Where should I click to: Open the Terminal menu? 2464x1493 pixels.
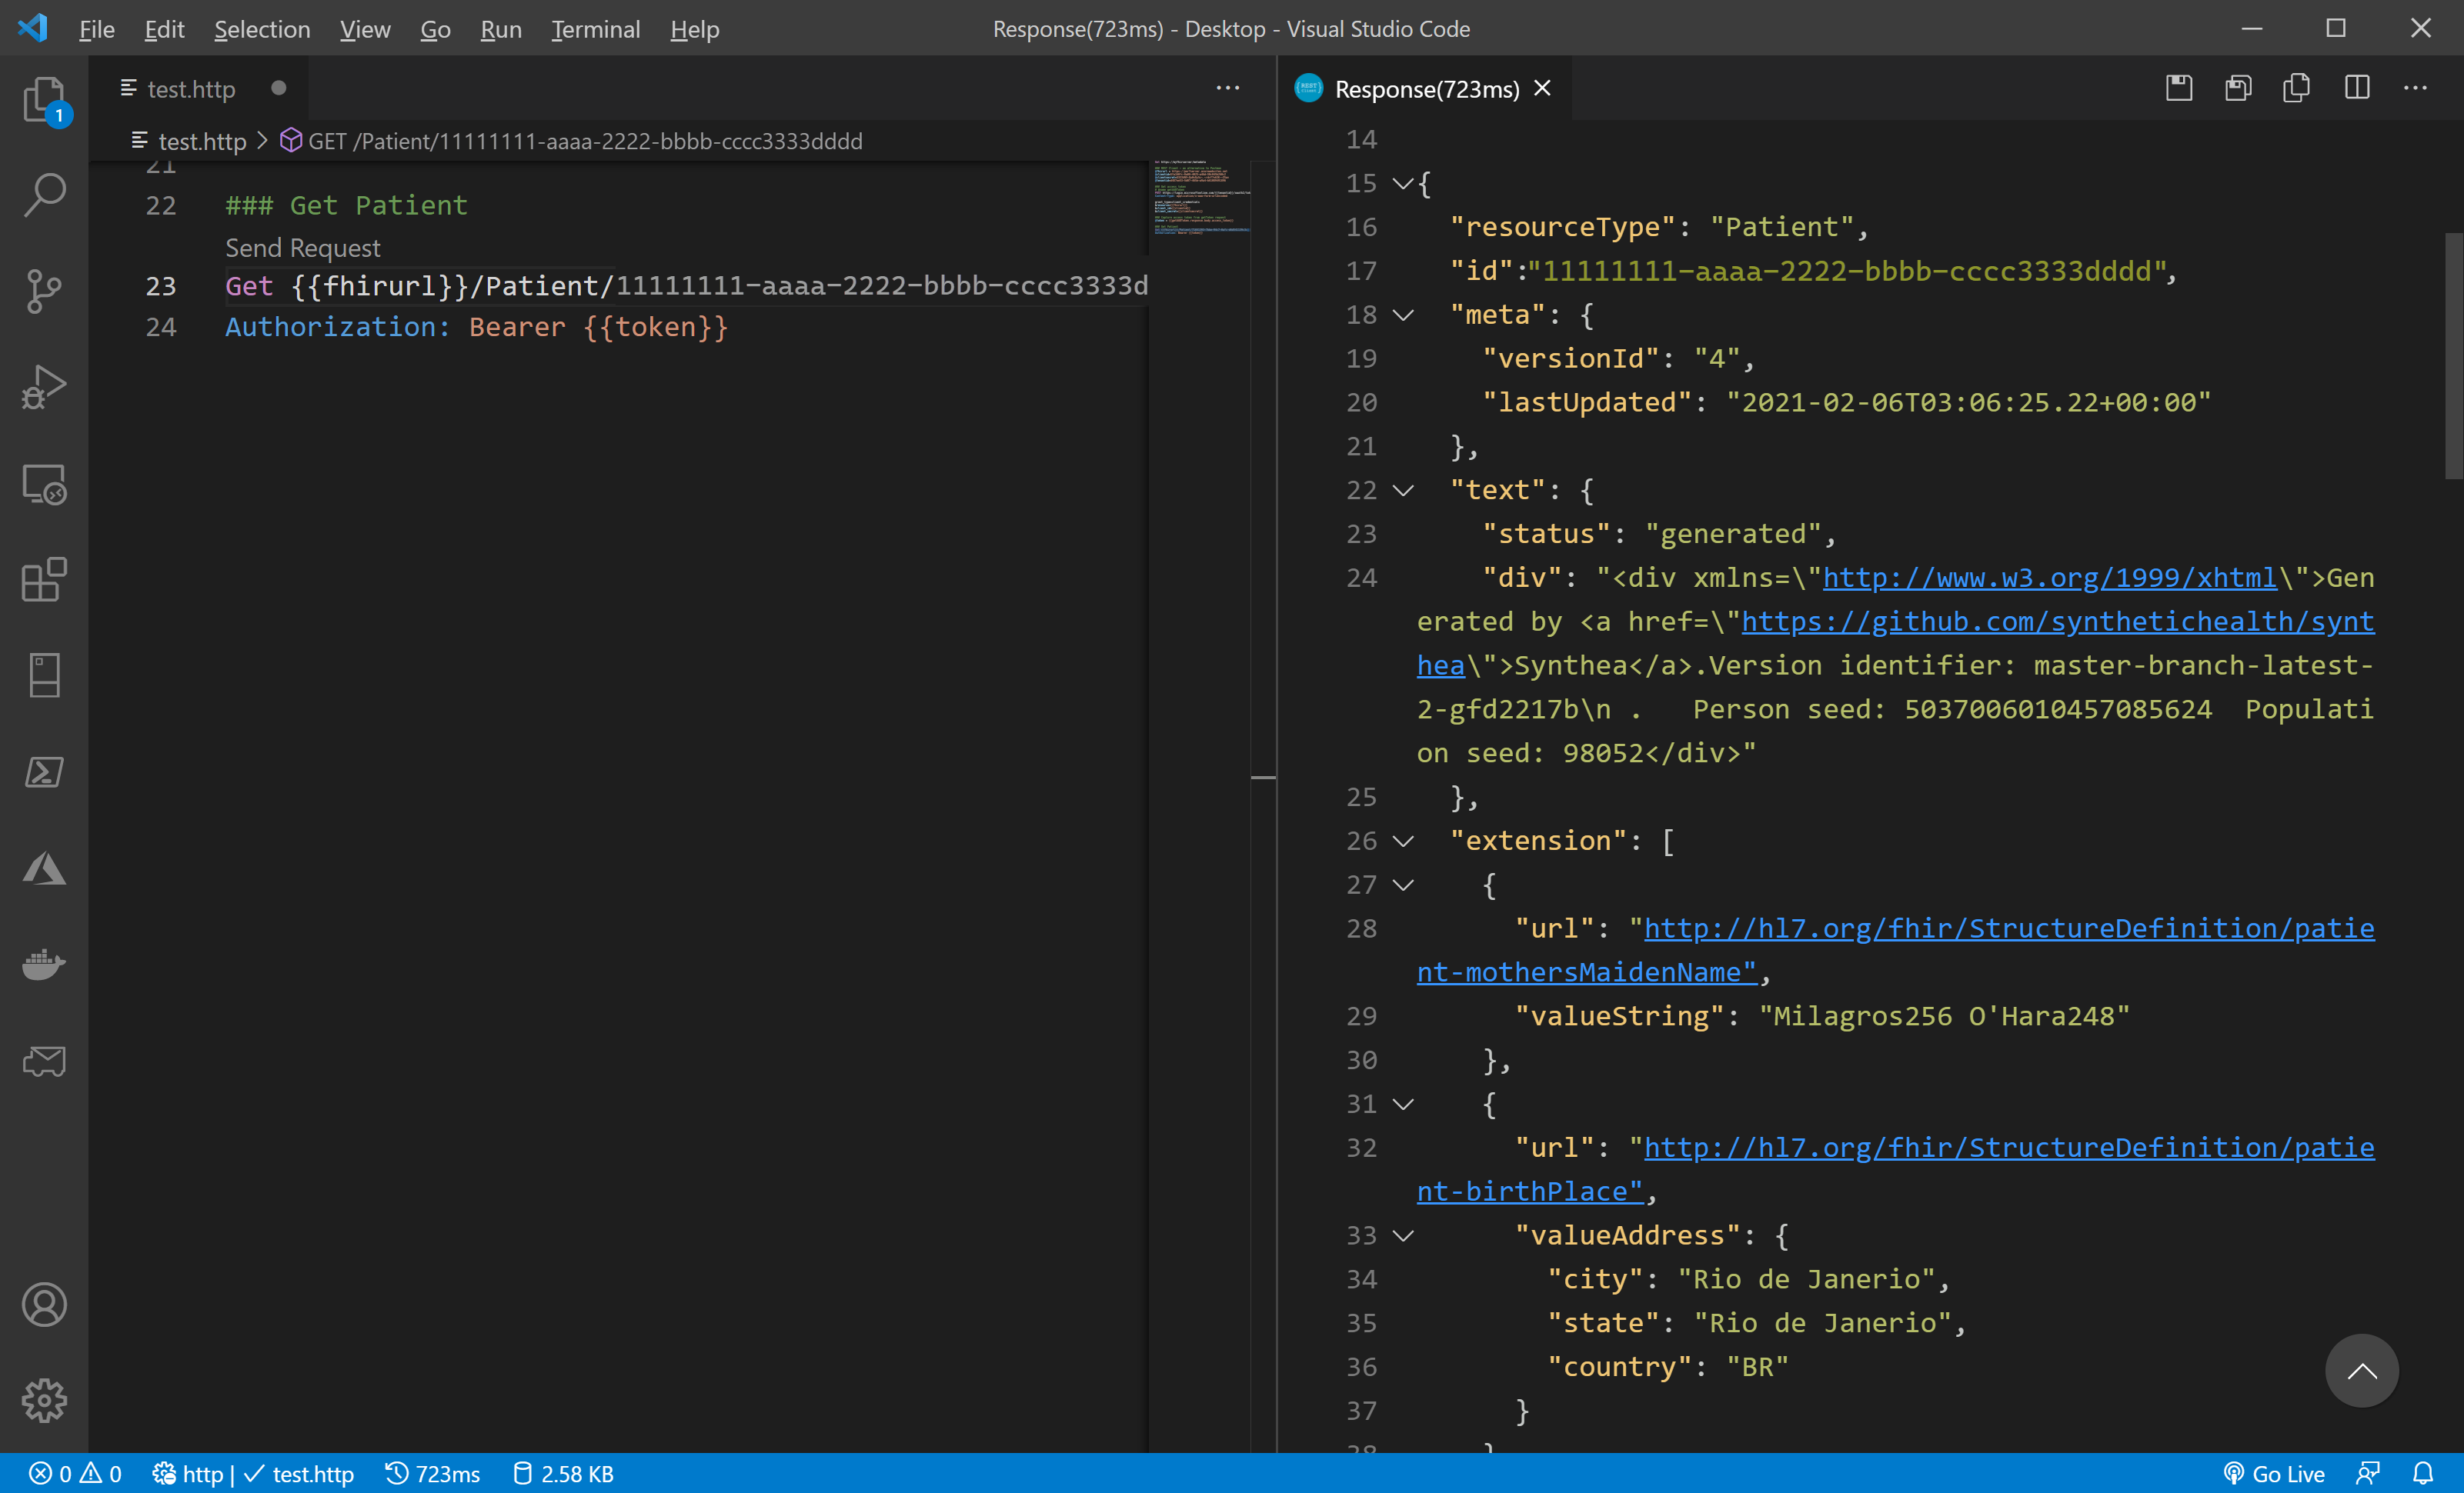(595, 29)
